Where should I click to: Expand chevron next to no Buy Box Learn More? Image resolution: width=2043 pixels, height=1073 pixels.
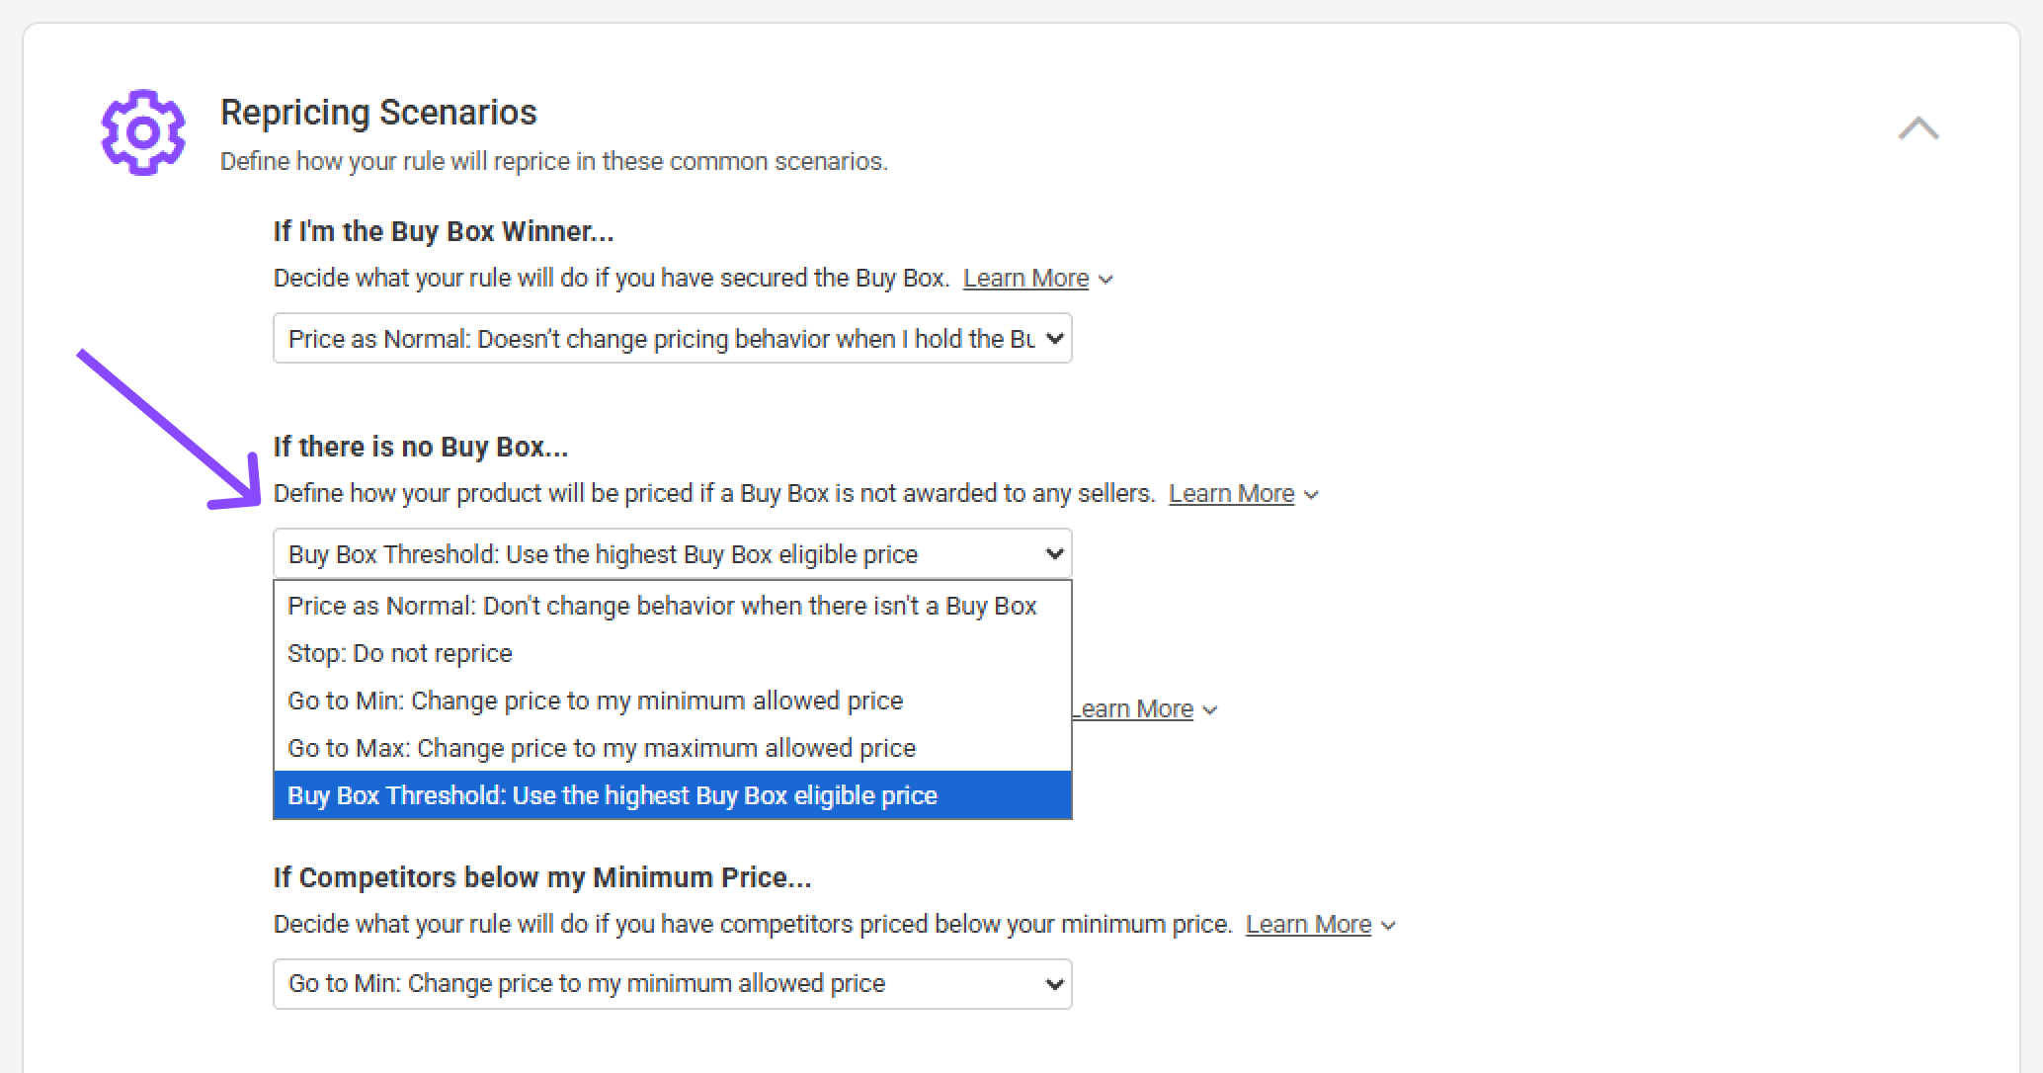pos(1312,495)
